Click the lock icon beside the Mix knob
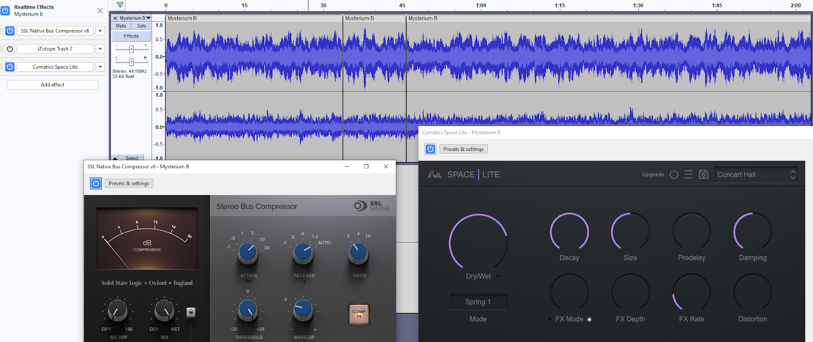This screenshot has width=813, height=342. (x=191, y=312)
